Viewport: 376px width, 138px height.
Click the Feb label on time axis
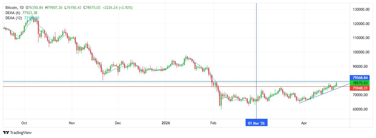213,123
